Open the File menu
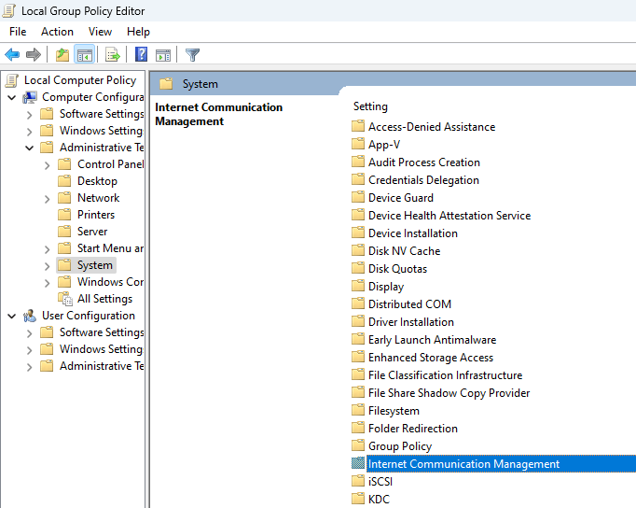Screen dimensions: 636x508 tap(18, 32)
